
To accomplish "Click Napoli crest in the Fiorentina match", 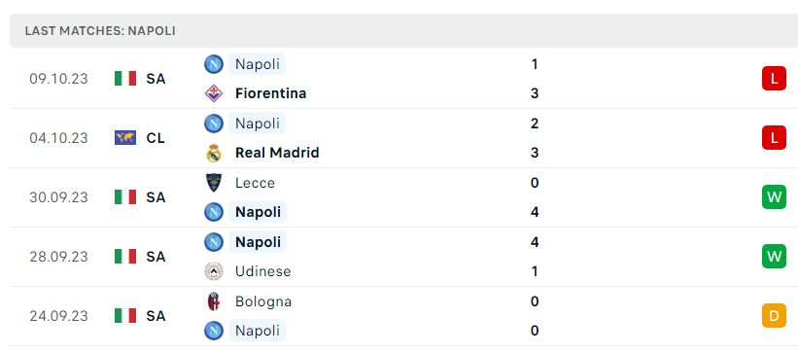I will [213, 64].
